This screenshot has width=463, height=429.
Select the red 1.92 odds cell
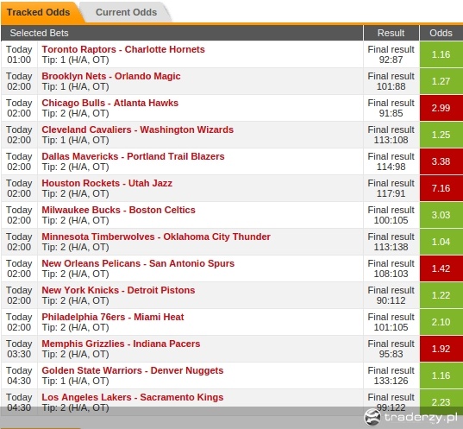tap(441, 349)
